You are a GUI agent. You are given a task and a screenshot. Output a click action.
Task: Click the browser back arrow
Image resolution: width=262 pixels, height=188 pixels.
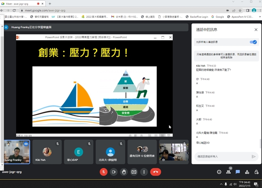pyautogui.click(x=2, y=10)
